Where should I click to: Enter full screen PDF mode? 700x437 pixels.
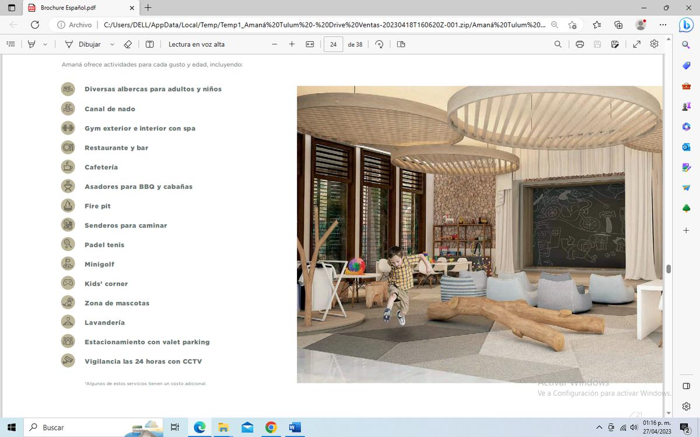(637, 44)
